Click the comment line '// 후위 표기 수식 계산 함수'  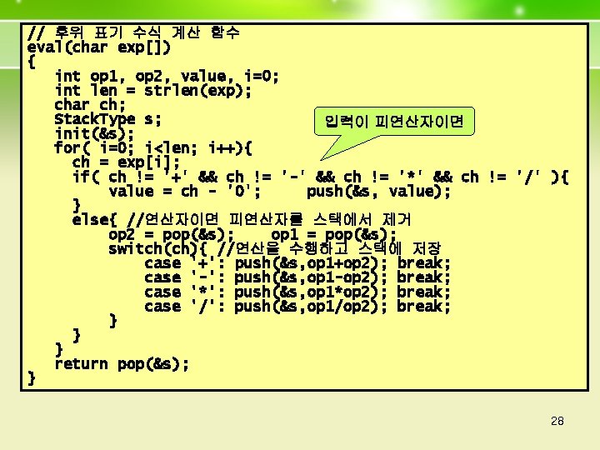point(133,32)
